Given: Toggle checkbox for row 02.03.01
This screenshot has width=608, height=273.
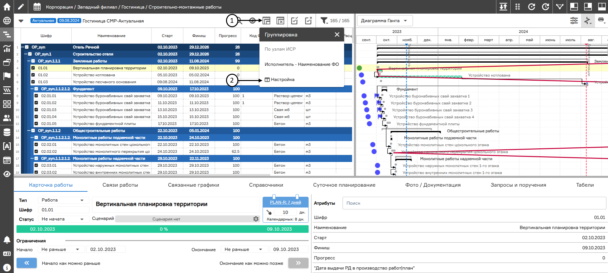Looking at the screenshot, I should (x=36, y=165).
